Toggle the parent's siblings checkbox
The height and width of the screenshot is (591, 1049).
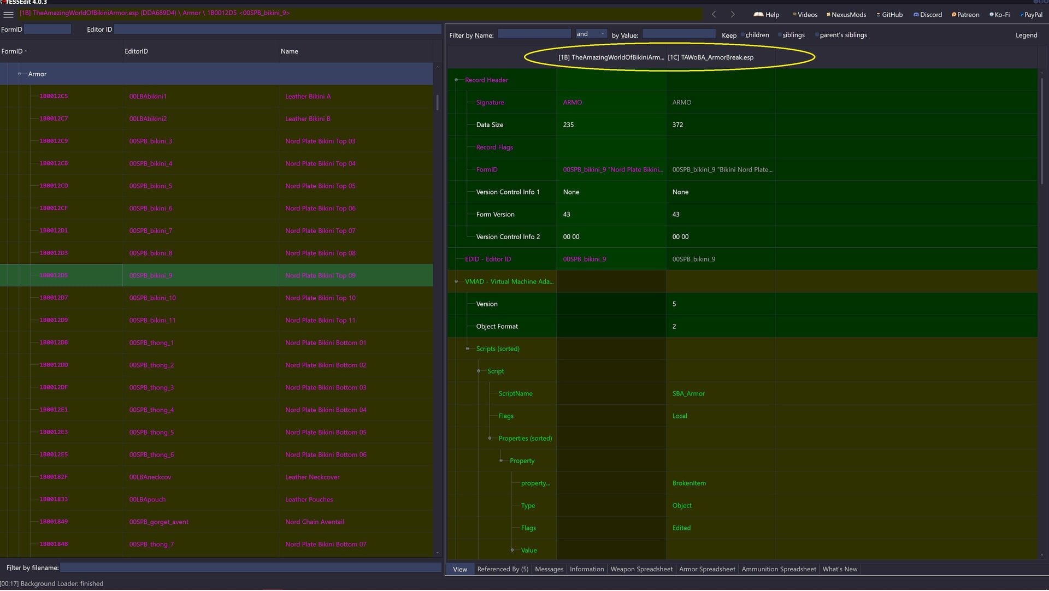point(817,35)
